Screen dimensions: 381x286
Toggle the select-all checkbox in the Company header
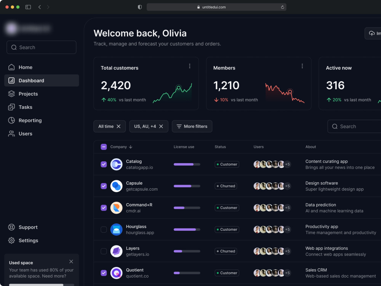click(104, 147)
